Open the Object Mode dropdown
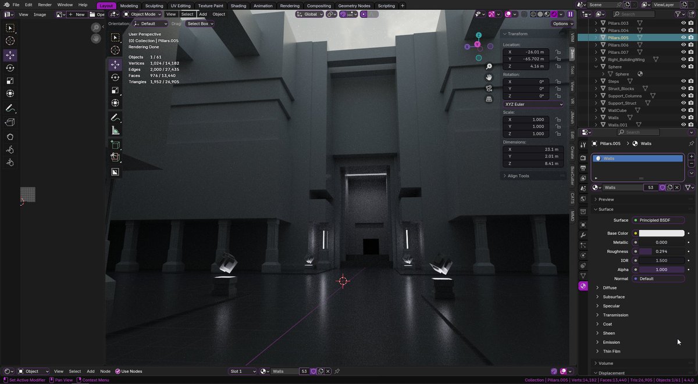Screen dimensions: 698x384 tap(143, 14)
